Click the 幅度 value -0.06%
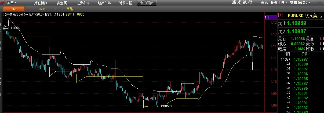Viewport: 324px width, 113px height. (x=299, y=49)
